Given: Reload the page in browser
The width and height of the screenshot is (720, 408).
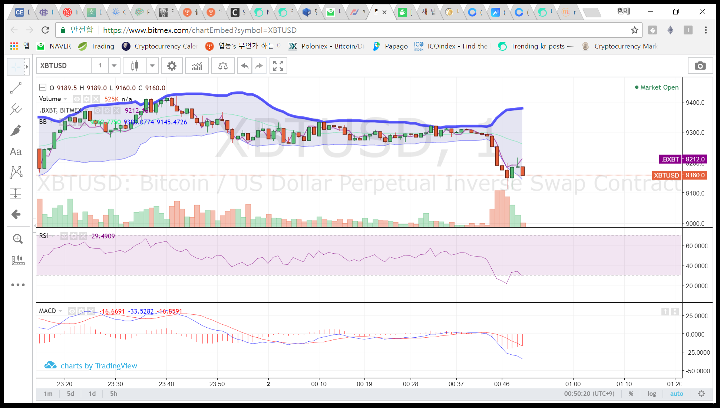Looking at the screenshot, I should pos(45,30).
